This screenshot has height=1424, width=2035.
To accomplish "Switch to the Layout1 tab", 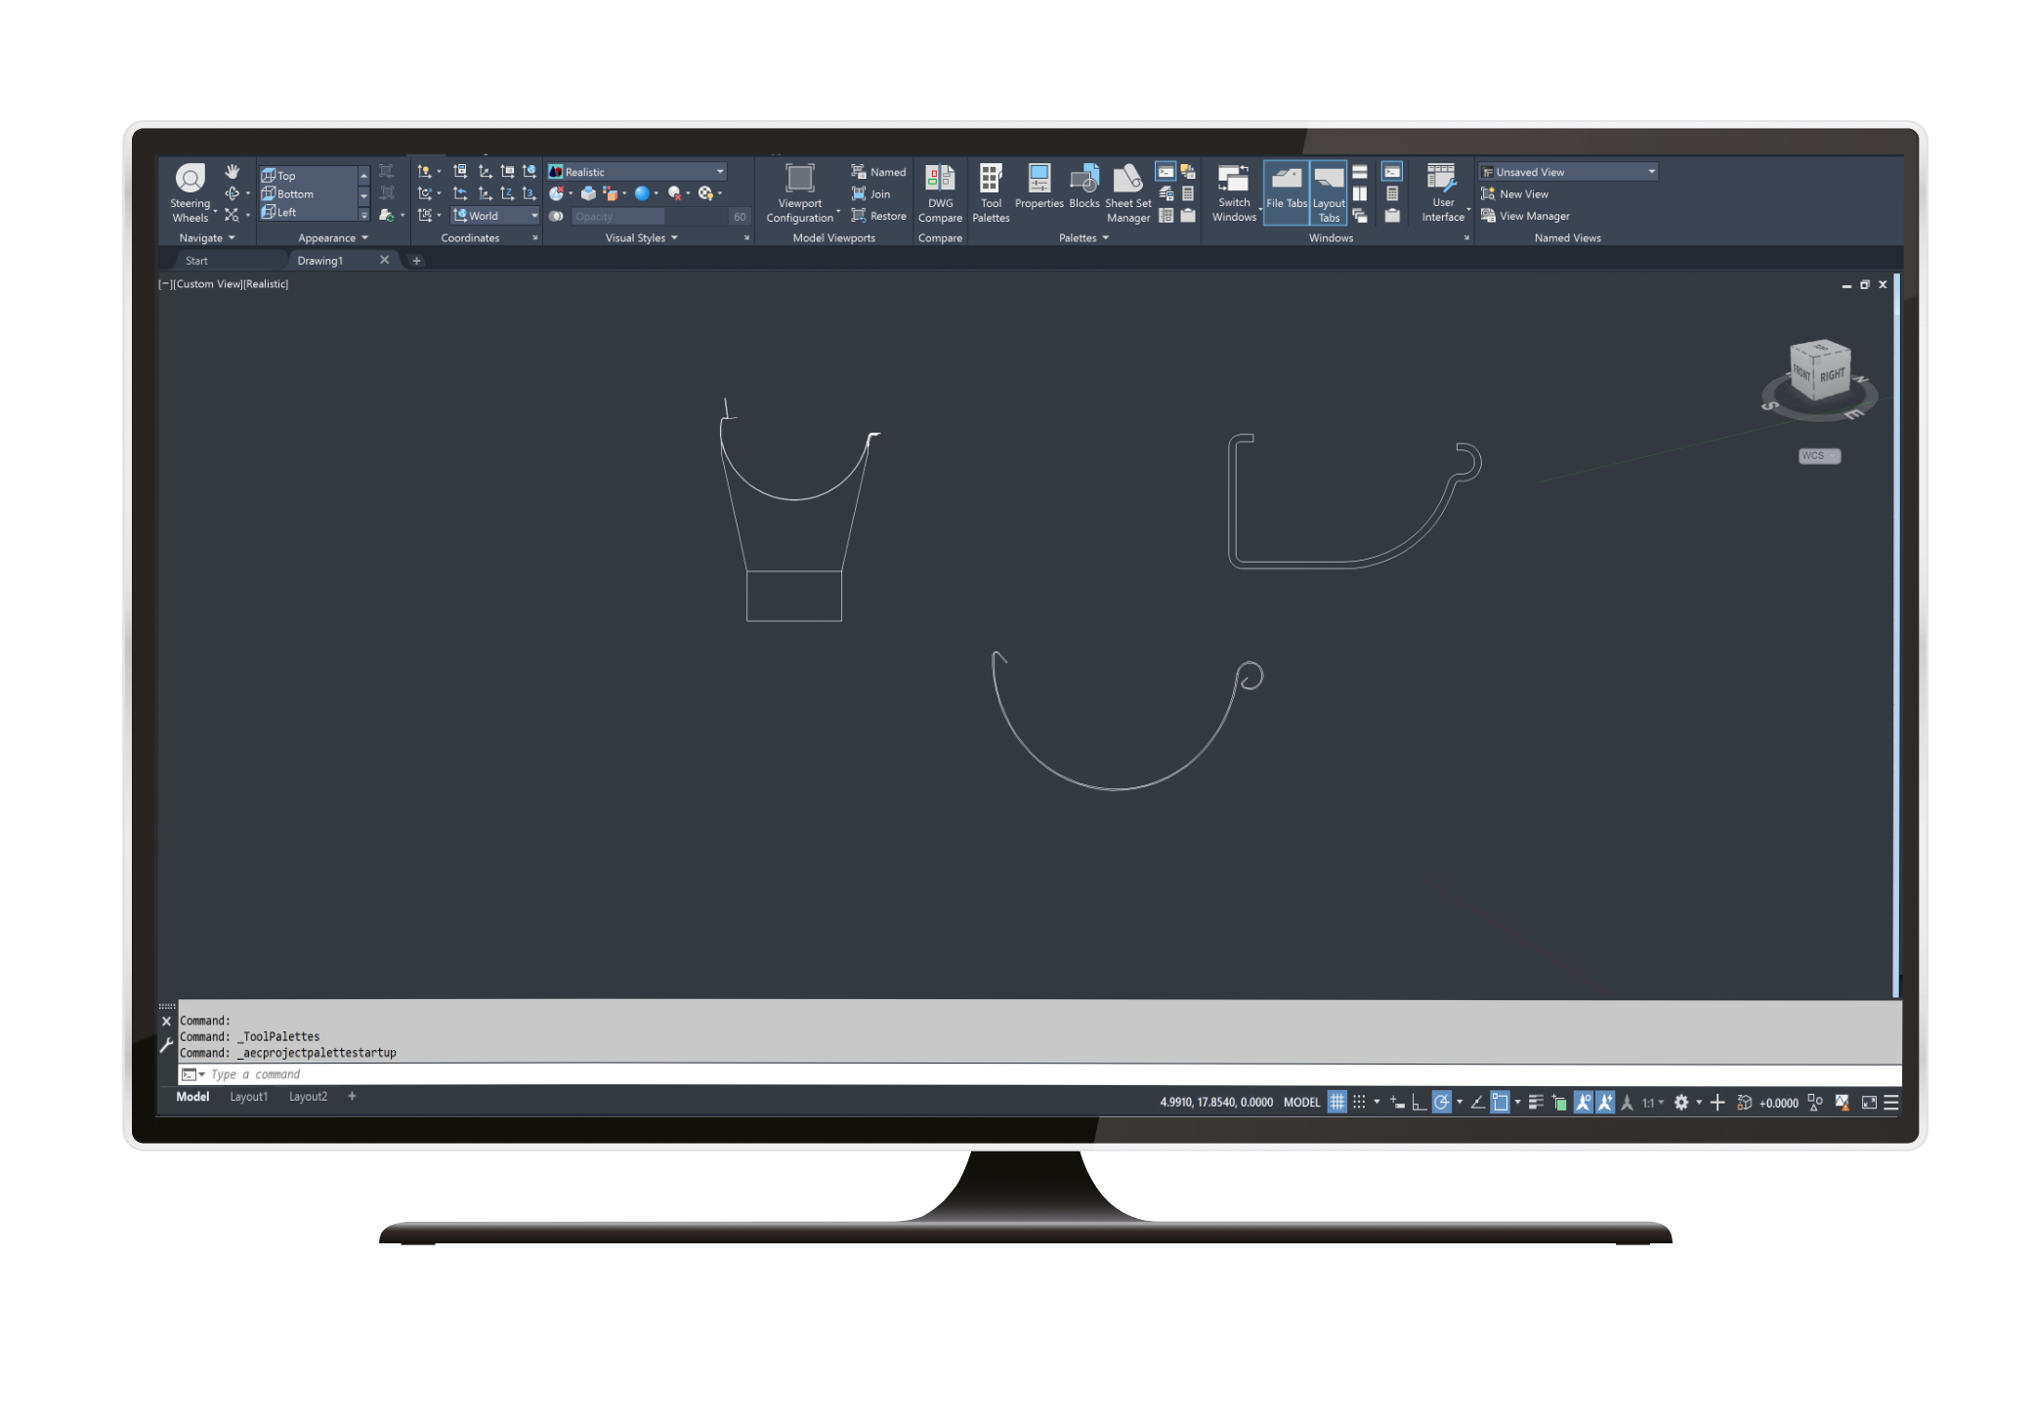I will (x=248, y=1097).
